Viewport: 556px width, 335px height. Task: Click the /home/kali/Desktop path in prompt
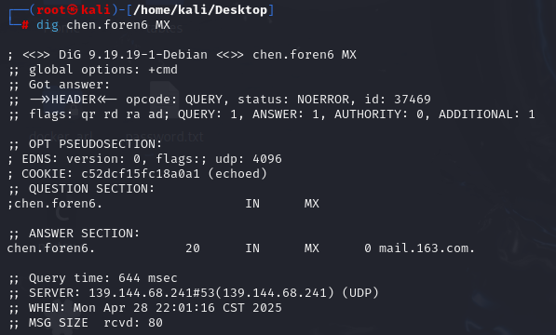[x=200, y=10]
